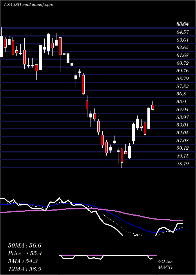This screenshot has height=275, width=196.
Task: Click the 51.08 price axis label
Action: click(183, 140)
